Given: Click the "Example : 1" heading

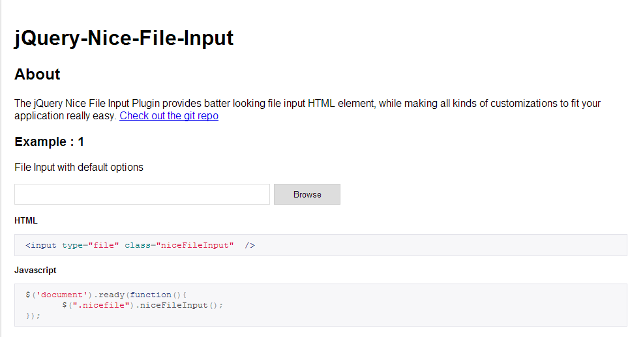Looking at the screenshot, I should 50,142.
